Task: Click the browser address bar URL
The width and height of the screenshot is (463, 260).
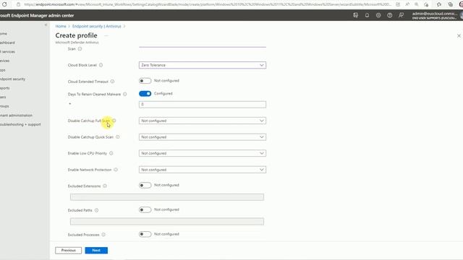Action: [x=208, y=4]
